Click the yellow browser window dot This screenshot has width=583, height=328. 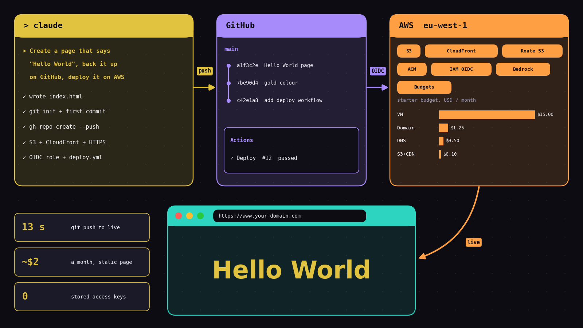tap(189, 216)
